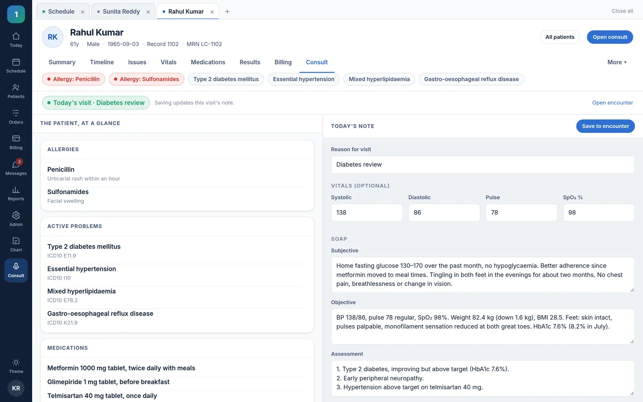Click the KR user avatar
Image resolution: width=643 pixels, height=402 pixels.
pyautogui.click(x=16, y=388)
